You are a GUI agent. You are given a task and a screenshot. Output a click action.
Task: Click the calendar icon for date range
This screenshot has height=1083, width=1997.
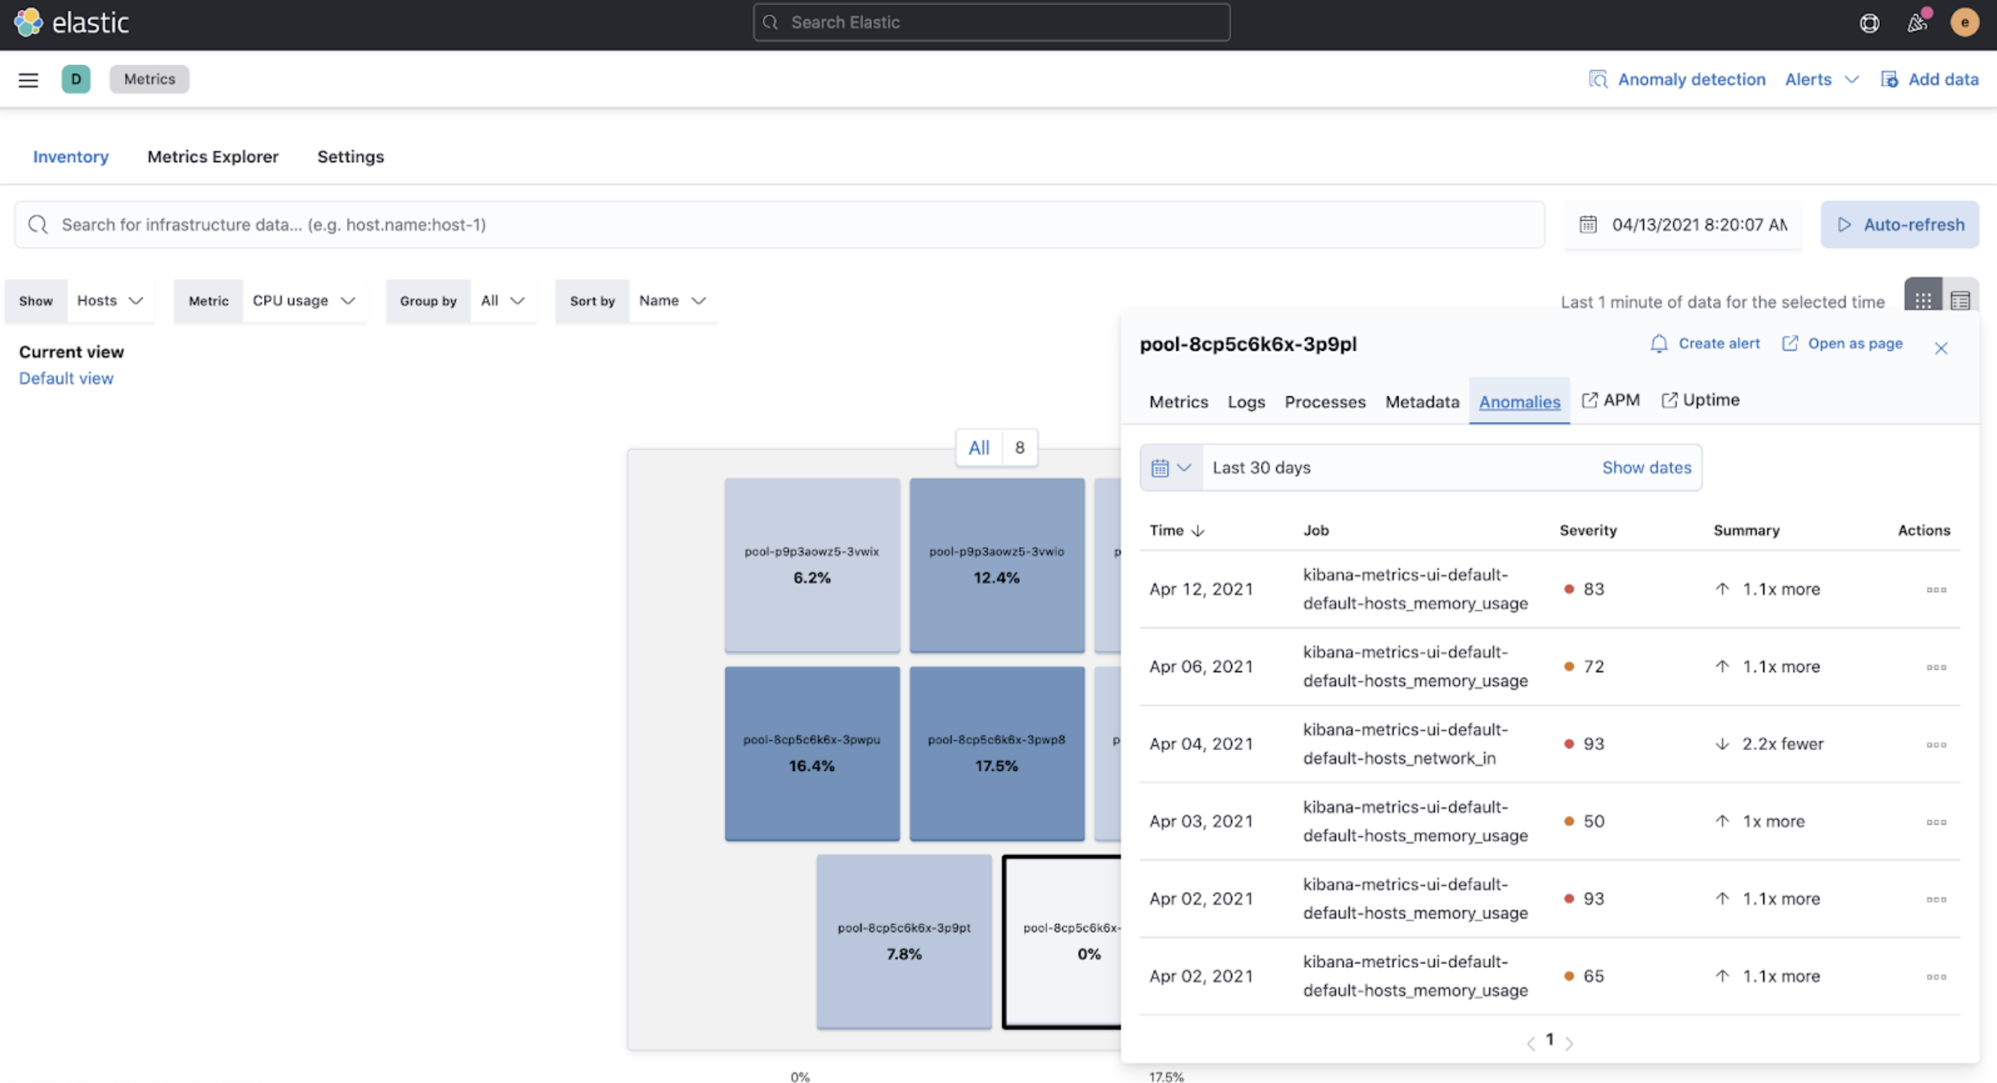tap(1159, 467)
